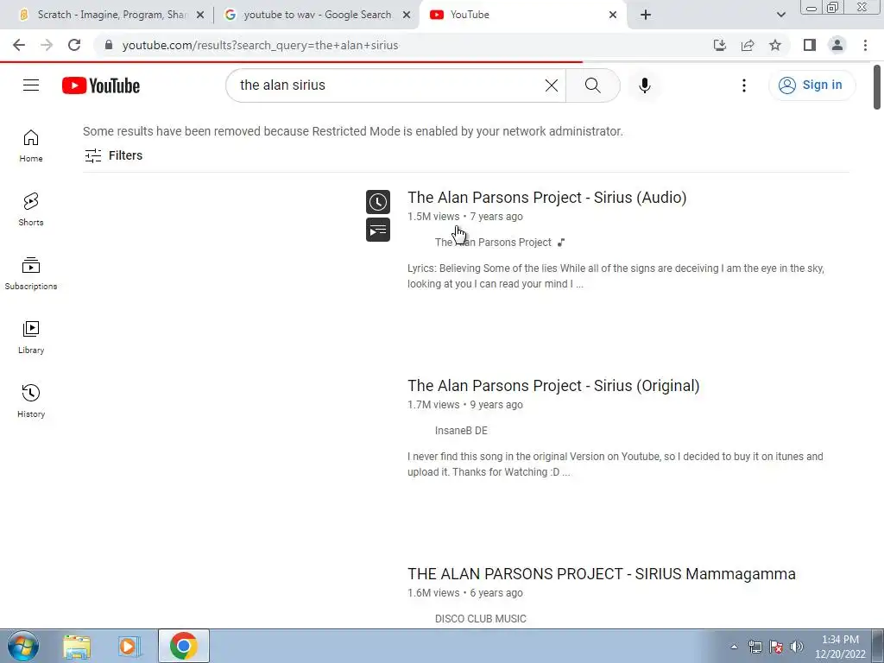Click the magnifier search button
Viewport: 884px width, 663px height.
click(x=592, y=85)
